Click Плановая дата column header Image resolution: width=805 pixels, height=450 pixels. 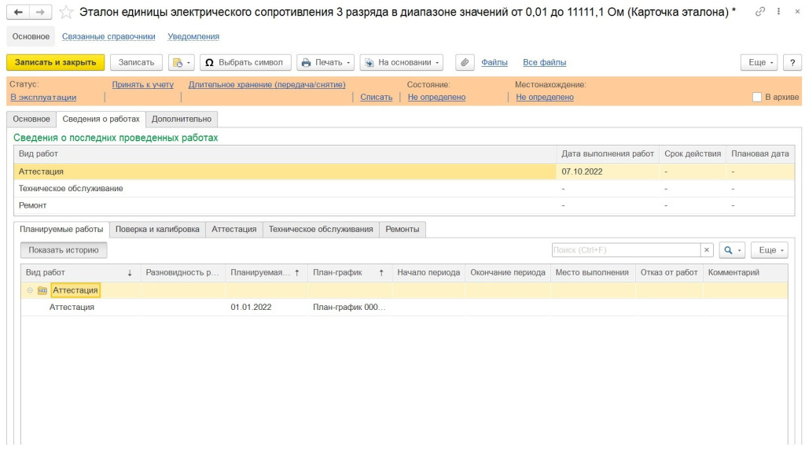(760, 153)
